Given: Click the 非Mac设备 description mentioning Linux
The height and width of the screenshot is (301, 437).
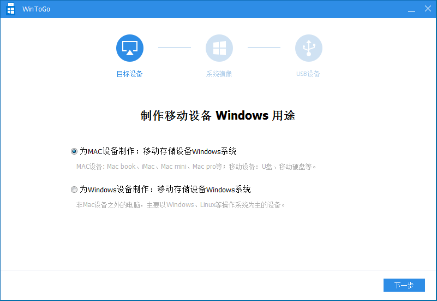Looking at the screenshot, I should (181, 205).
